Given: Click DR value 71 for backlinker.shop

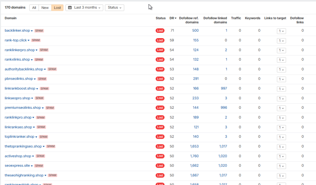Looking at the screenshot, I should tap(172, 30).
